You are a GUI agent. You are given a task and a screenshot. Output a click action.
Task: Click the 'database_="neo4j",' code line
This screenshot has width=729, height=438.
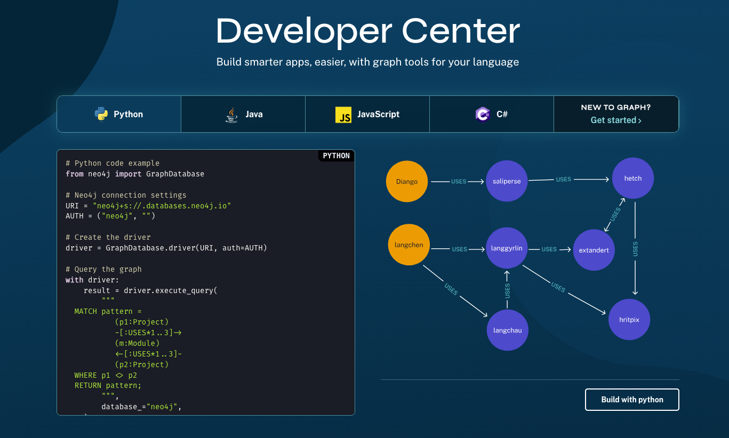tap(141, 408)
